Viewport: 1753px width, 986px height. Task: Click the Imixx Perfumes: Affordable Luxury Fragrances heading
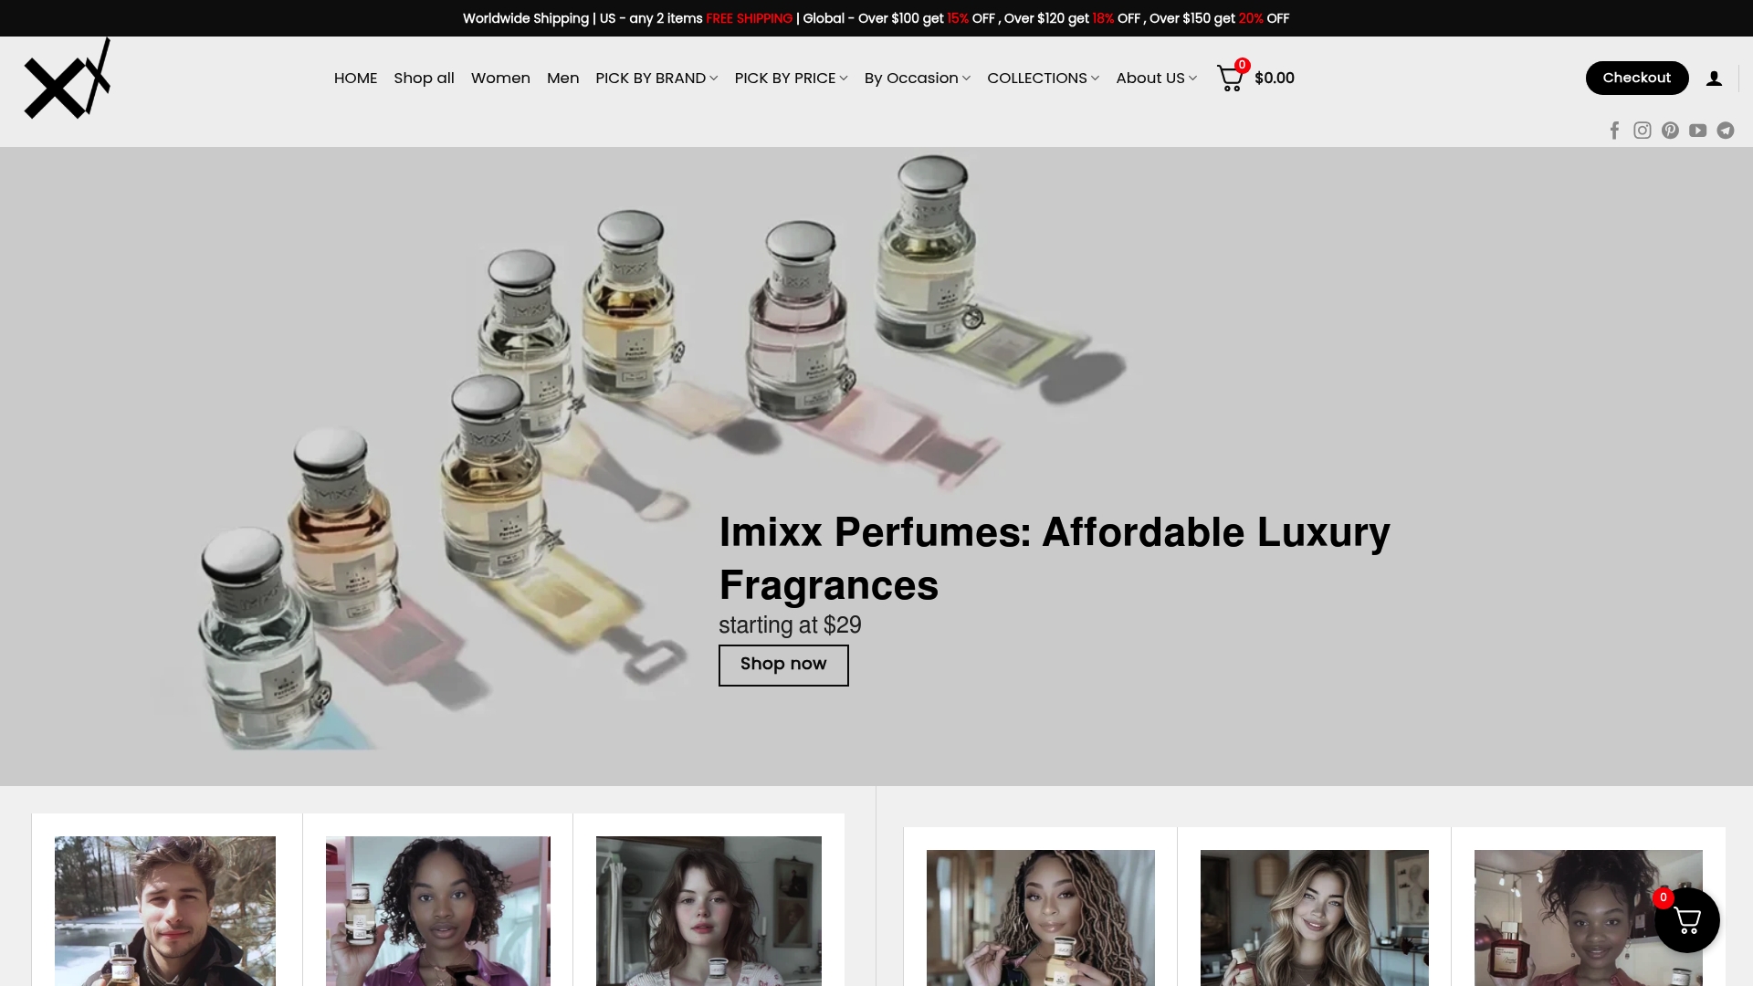click(x=1055, y=559)
